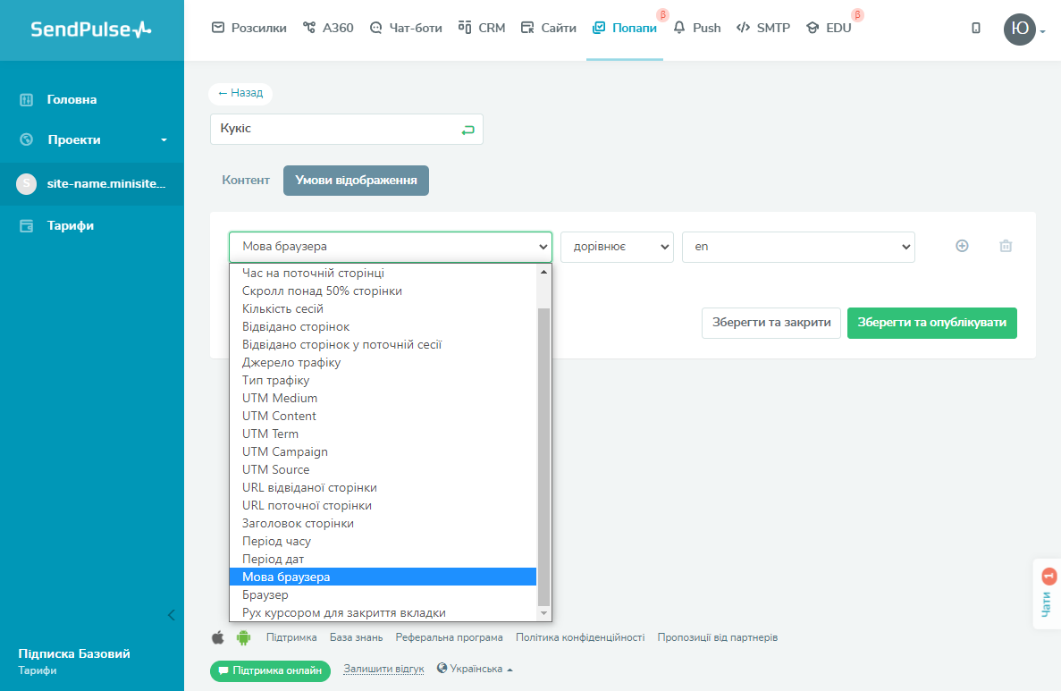Open Українська language selector
1061x691 pixels.
click(475, 669)
